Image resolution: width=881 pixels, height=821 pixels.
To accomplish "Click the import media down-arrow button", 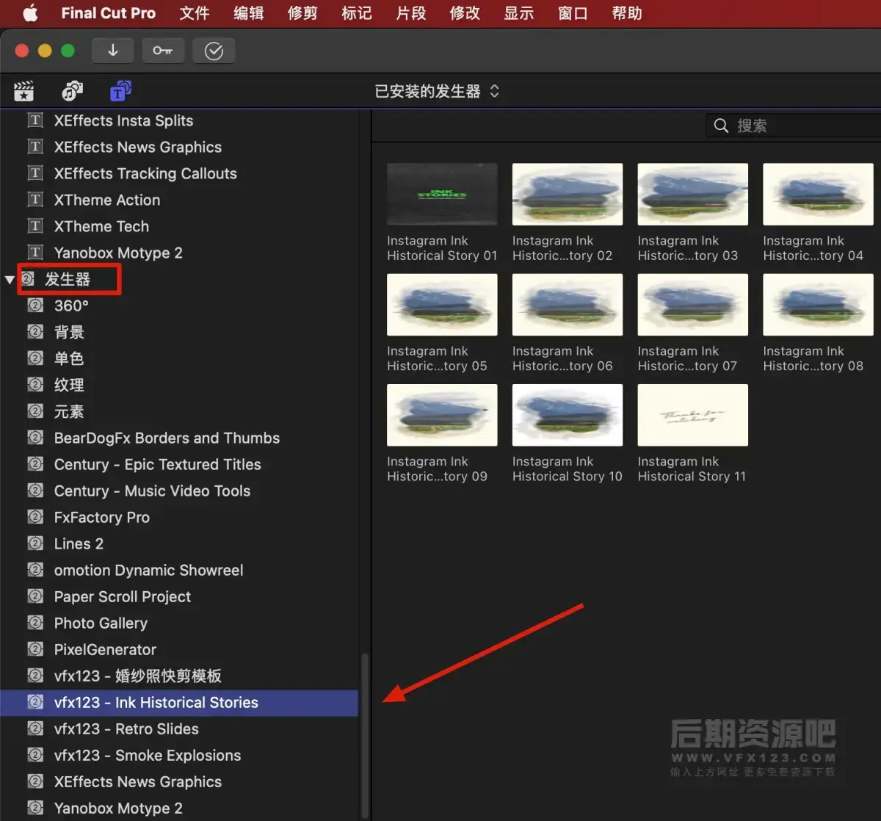I will [x=113, y=50].
